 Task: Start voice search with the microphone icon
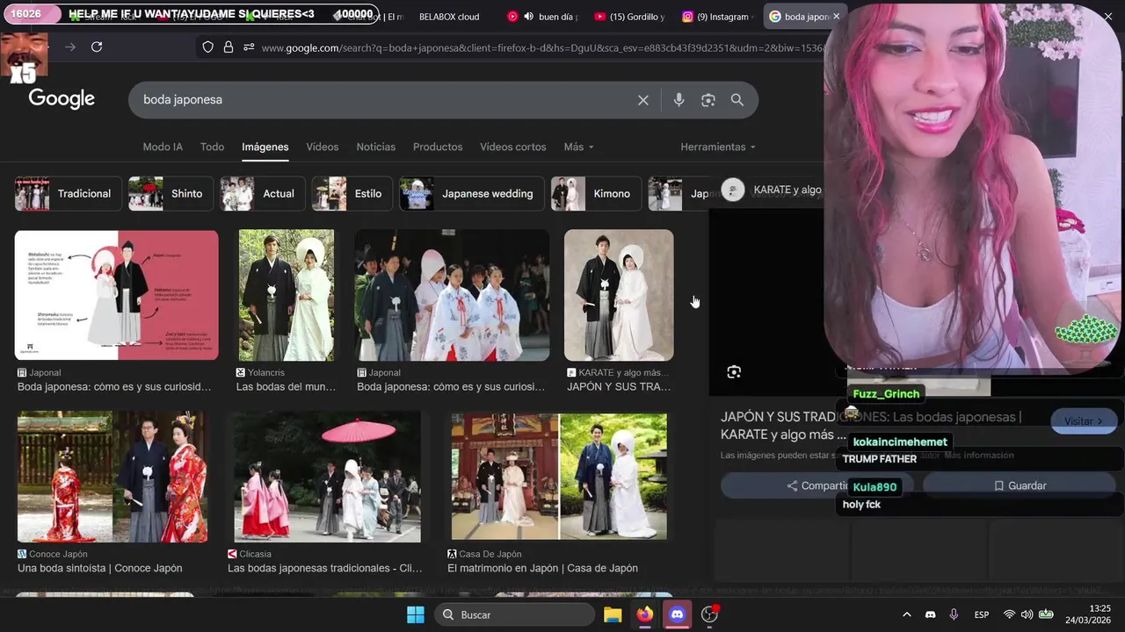(679, 100)
